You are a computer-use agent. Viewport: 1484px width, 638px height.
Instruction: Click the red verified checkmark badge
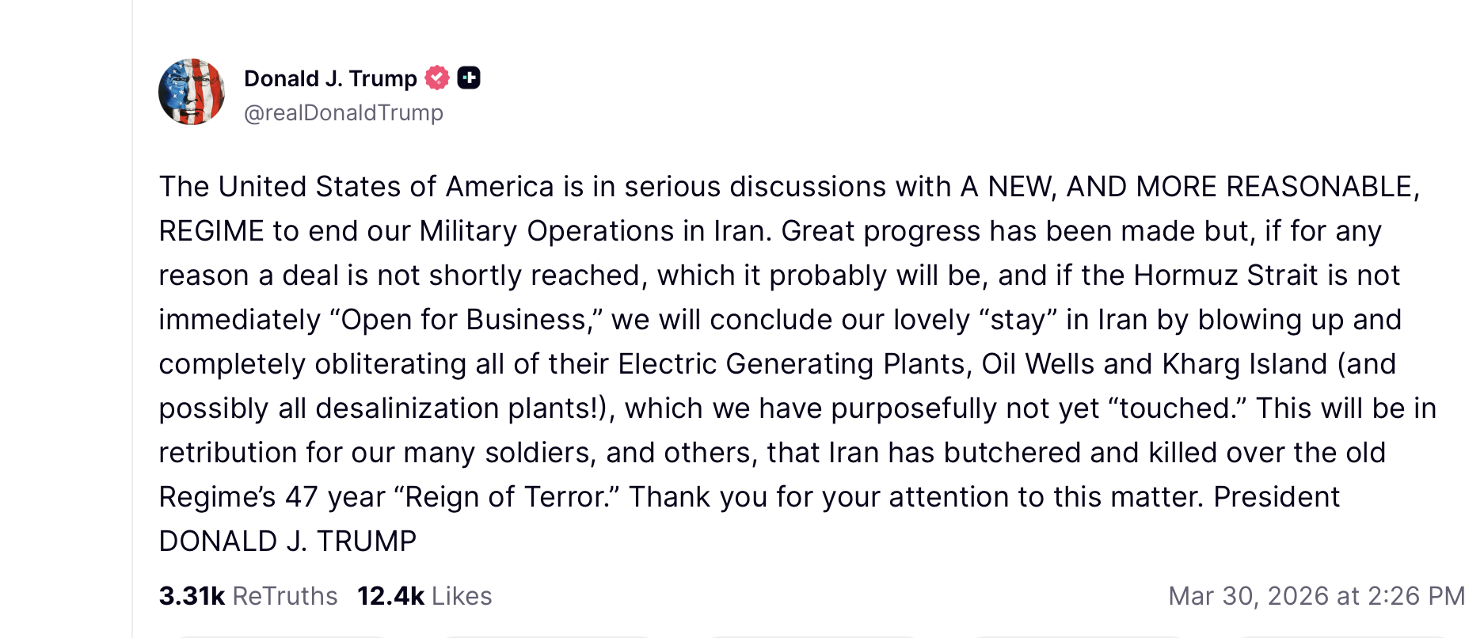(437, 78)
